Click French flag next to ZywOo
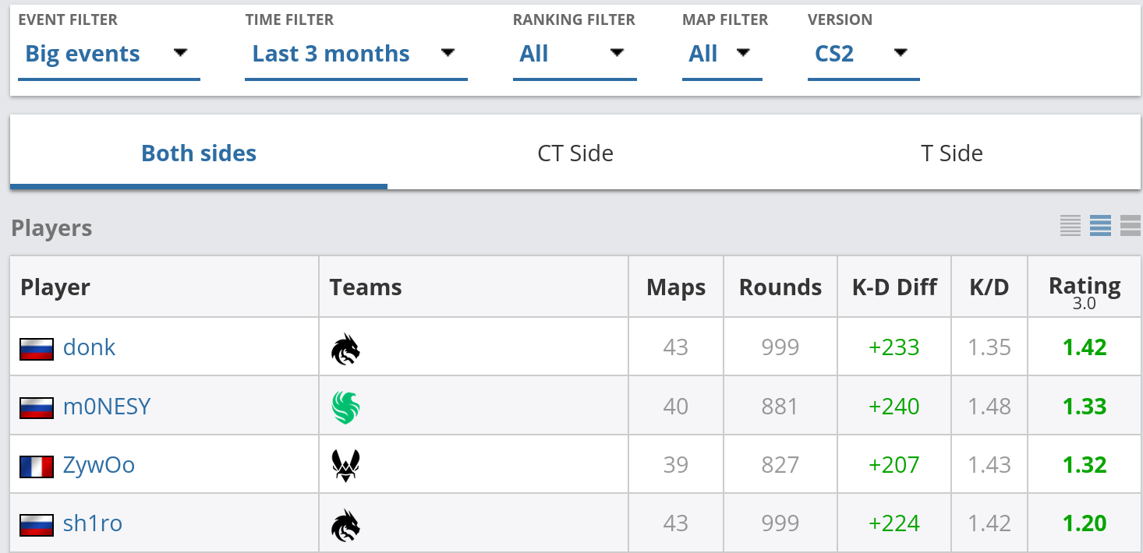Viewport: 1143px width, 553px height. pos(37,466)
